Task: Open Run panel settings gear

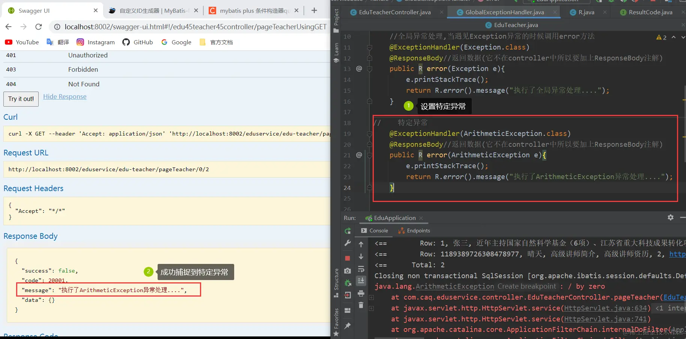Action: [671, 217]
